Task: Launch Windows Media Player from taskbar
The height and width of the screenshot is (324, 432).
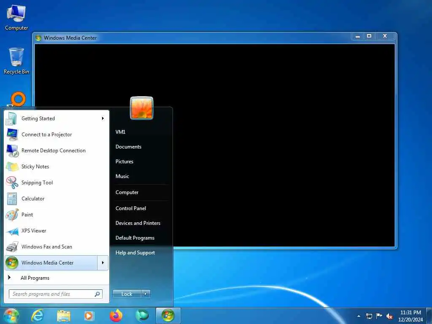Action: (89, 316)
